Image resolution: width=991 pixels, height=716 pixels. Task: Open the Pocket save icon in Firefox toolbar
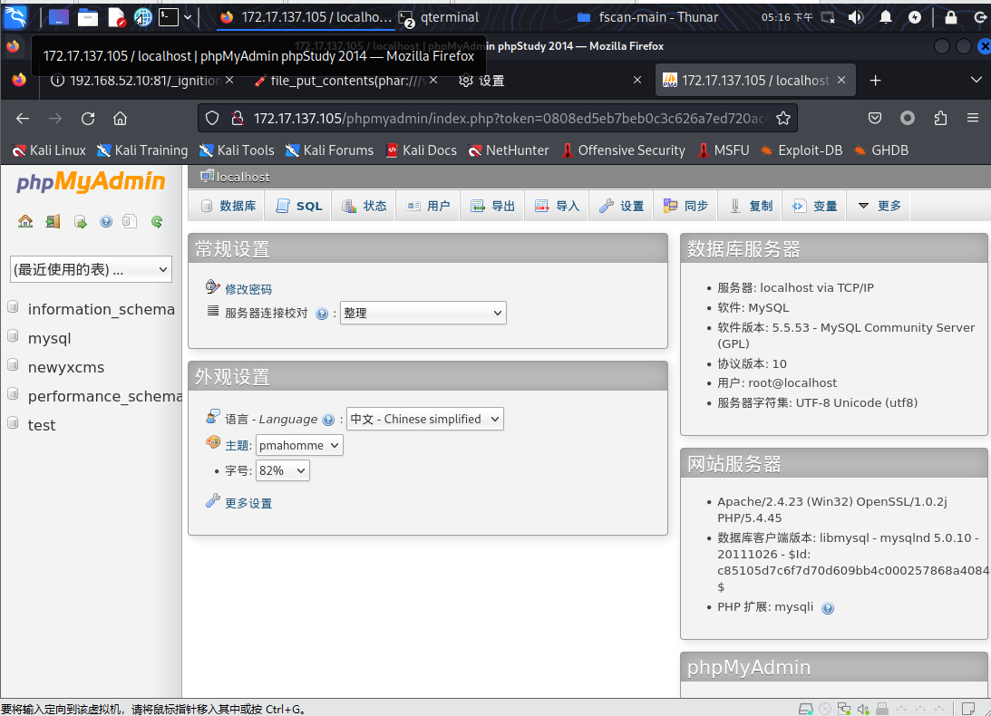[875, 118]
